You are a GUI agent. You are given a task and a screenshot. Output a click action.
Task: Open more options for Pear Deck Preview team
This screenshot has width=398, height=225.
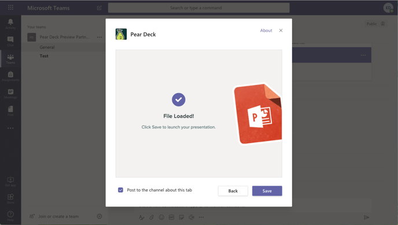click(x=99, y=37)
